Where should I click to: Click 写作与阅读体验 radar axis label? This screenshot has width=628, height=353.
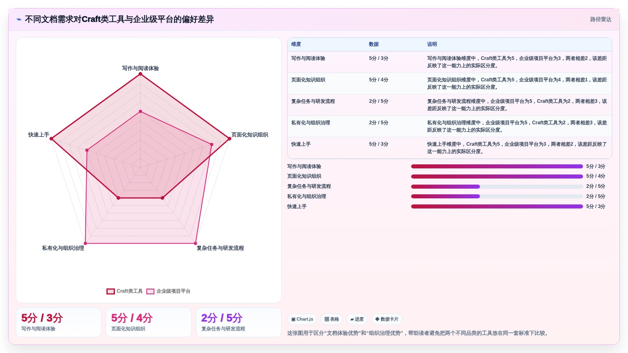tap(140, 68)
